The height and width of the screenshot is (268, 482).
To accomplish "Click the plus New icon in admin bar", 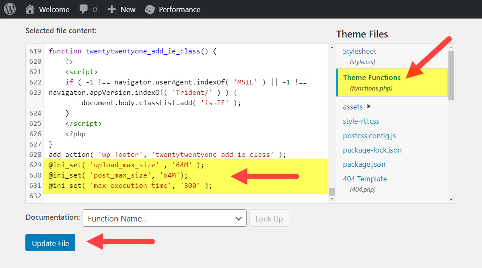I will coord(111,9).
